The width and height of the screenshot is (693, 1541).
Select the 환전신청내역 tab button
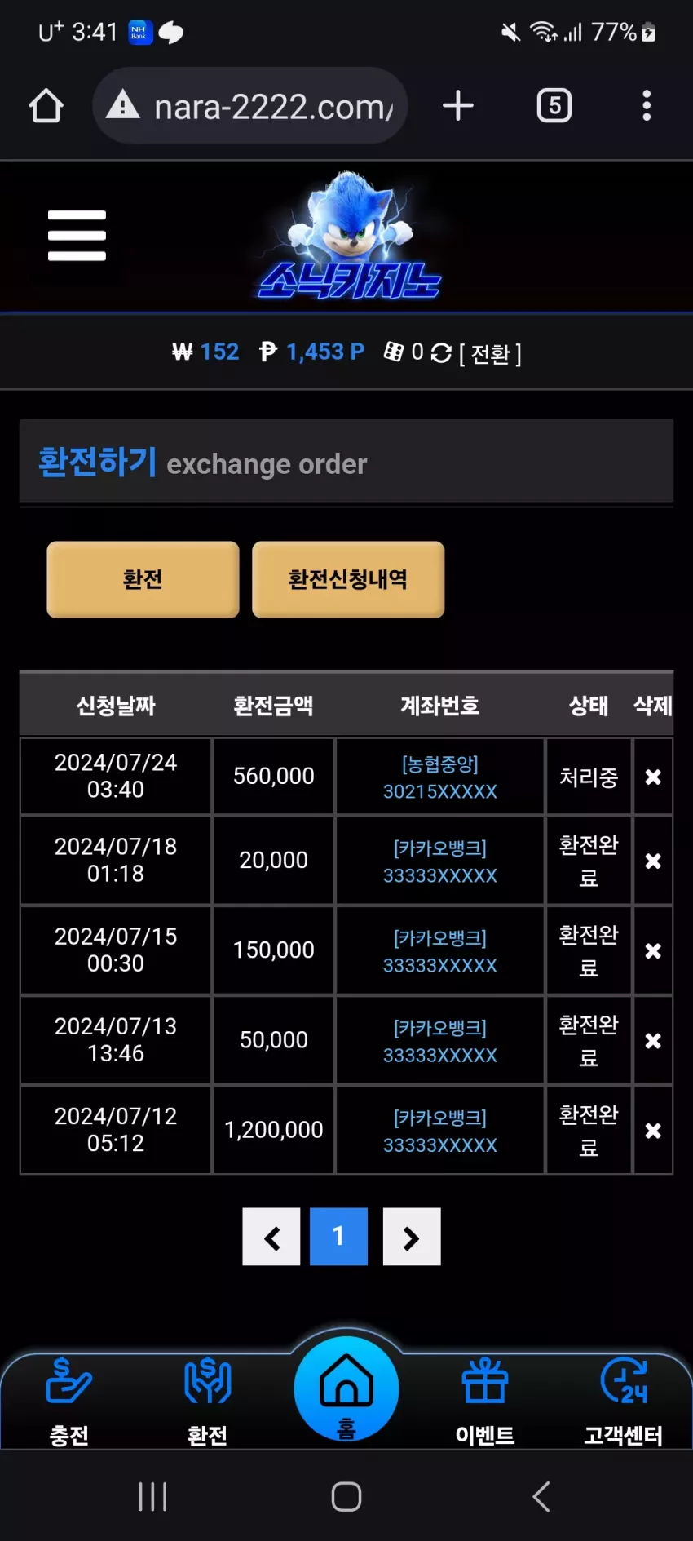pos(348,579)
